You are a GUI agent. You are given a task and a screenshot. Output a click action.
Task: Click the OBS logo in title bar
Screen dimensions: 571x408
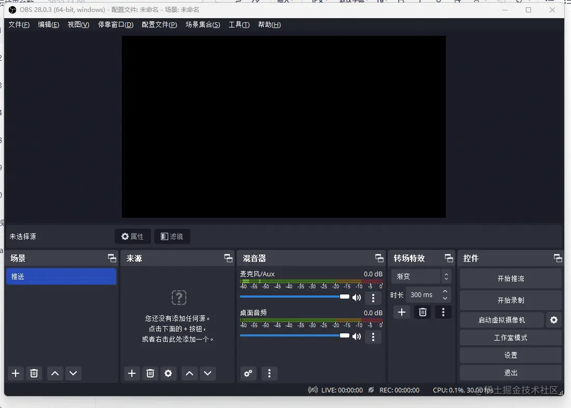(x=12, y=10)
